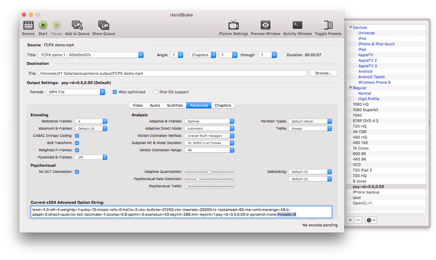This screenshot has height=260, width=436.
Task: Adjust the Adaptive Quantization slider
Action: click(209, 172)
